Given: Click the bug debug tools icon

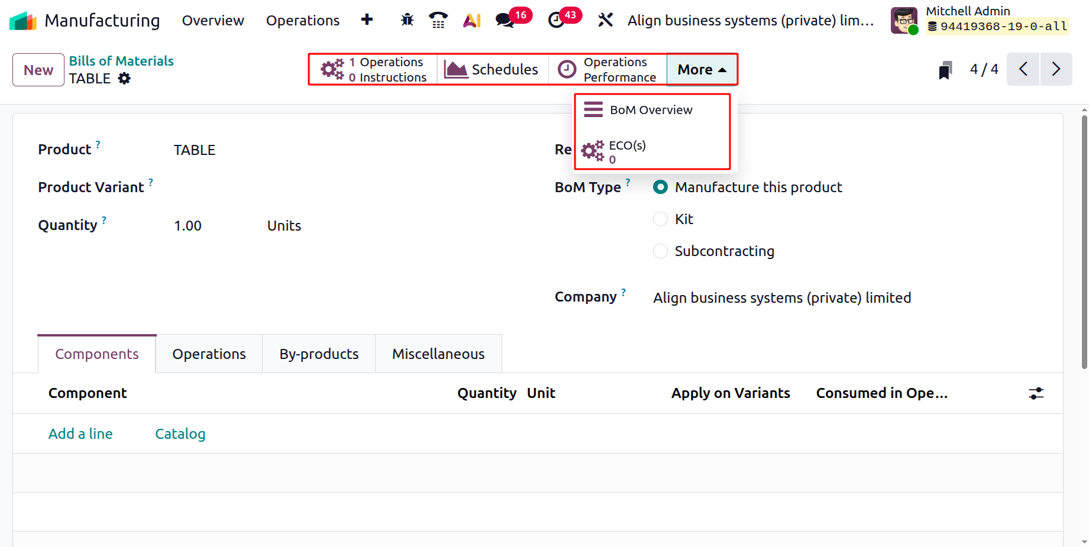Looking at the screenshot, I should pyautogui.click(x=407, y=20).
